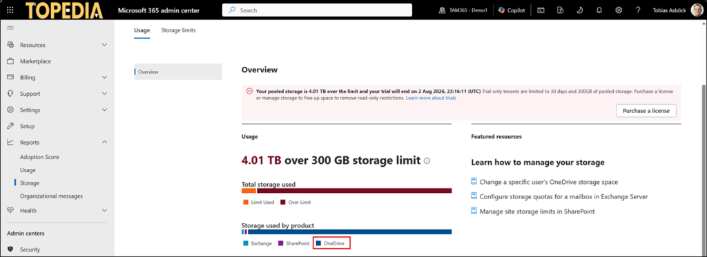Click the Billing card icon
This screenshot has height=257, width=707.
10,77
